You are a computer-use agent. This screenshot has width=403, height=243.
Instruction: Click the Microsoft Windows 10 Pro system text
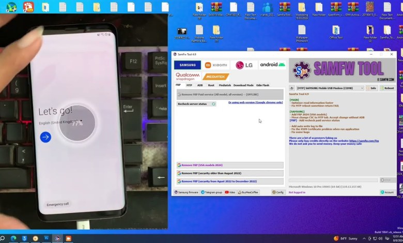pyautogui.click(x=325, y=187)
